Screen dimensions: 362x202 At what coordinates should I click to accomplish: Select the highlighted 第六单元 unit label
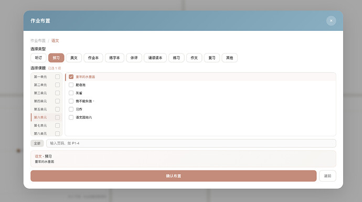[x=40, y=117]
